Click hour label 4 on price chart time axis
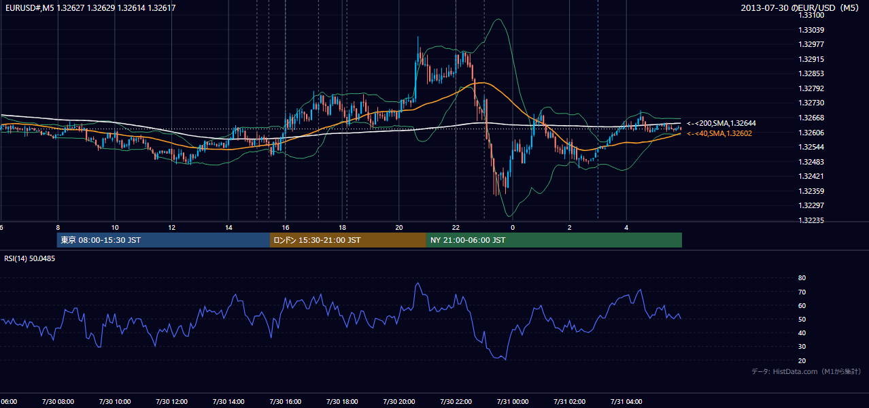869x408 pixels. (627, 227)
